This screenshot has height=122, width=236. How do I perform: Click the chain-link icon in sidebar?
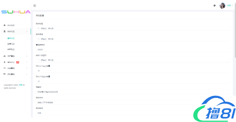(4, 68)
